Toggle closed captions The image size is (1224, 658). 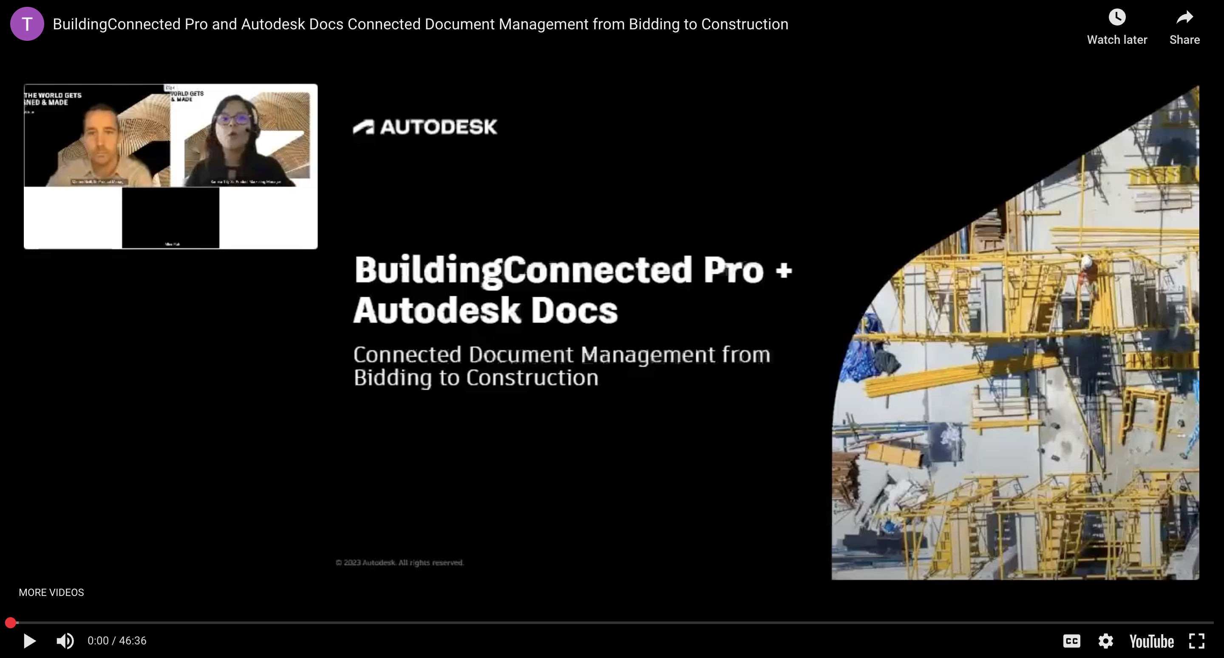pos(1071,641)
